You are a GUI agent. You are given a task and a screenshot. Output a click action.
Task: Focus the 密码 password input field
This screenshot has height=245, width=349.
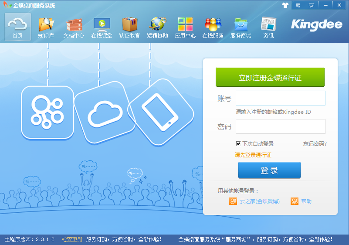pos(281,126)
